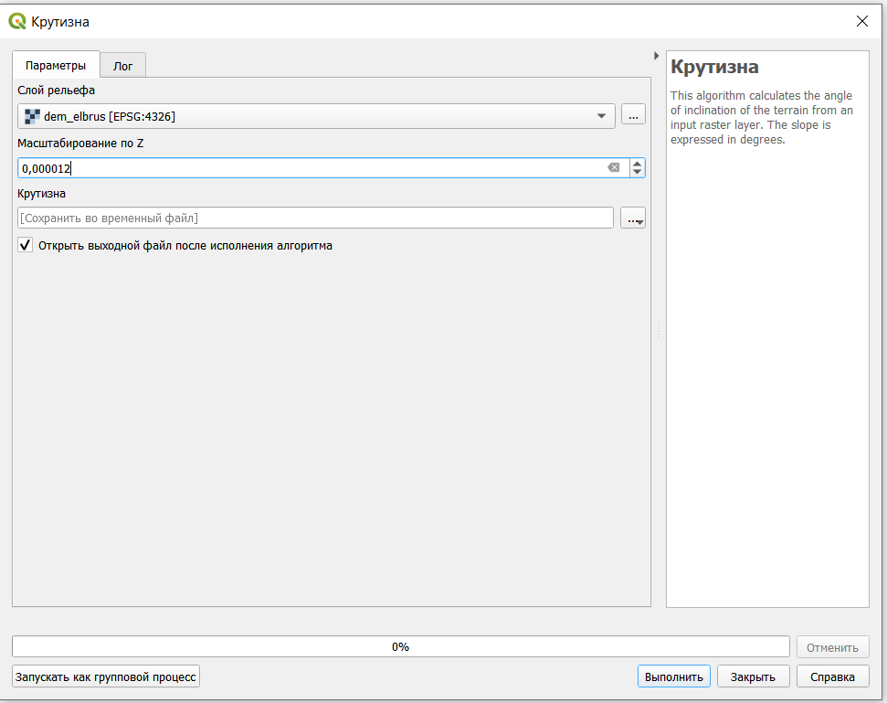This screenshot has width=887, height=703.
Task: Click 'Запускать как групповой процесс'
Action: [x=106, y=676]
